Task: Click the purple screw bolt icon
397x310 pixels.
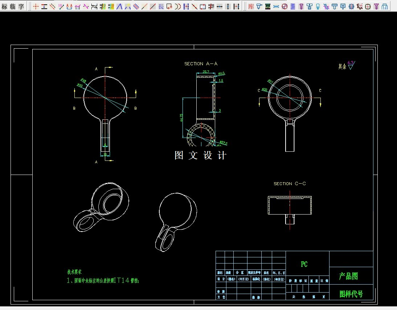Action: pos(301,7)
